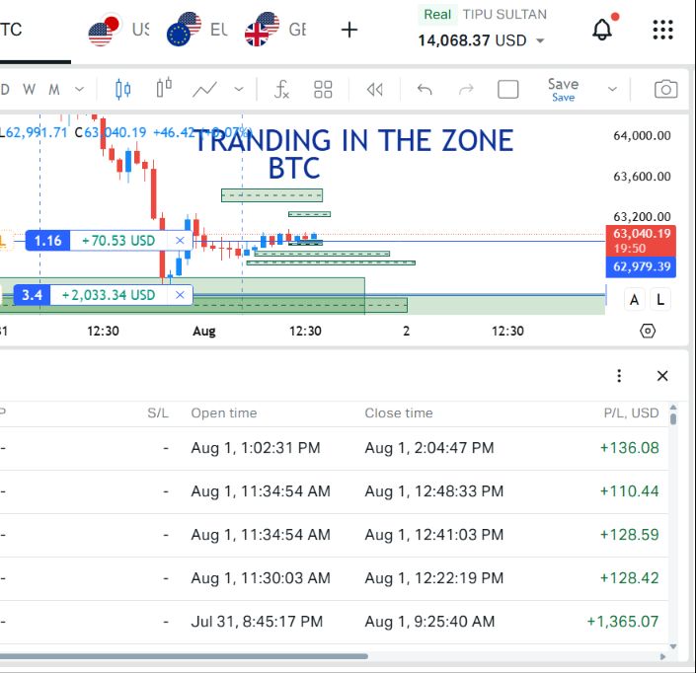Switch to the US instrument tab

coord(118,30)
